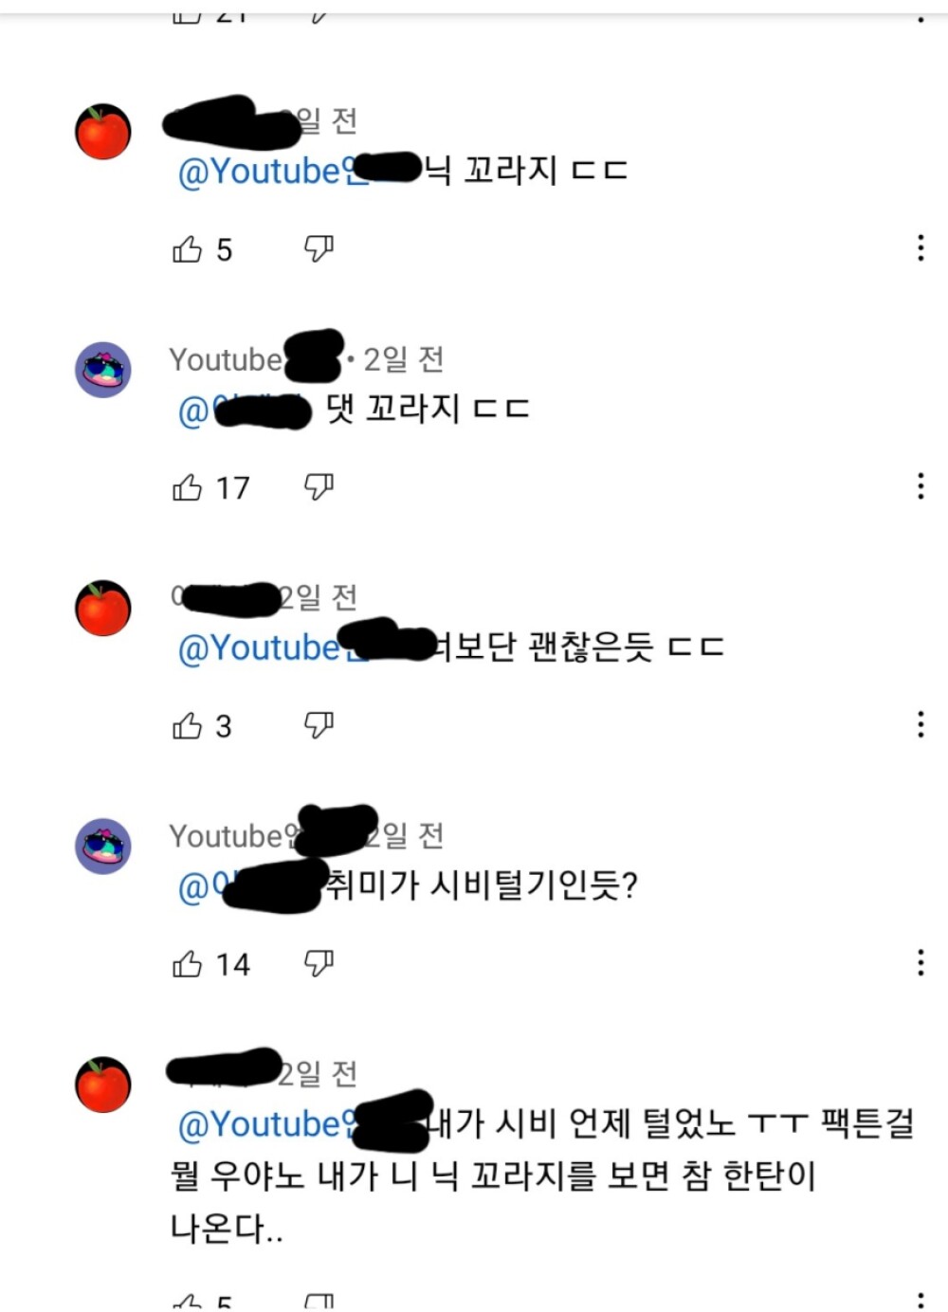Dislike the comment with 3 likes
Screen dimensions: 948x1312
coord(319,726)
